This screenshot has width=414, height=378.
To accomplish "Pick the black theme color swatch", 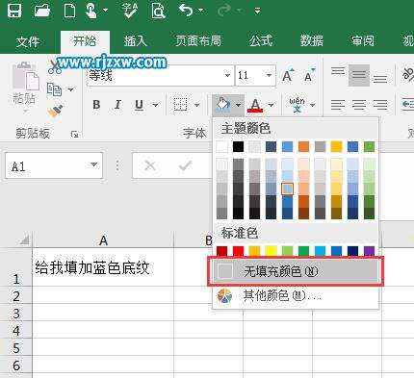I will pyautogui.click(x=238, y=147).
